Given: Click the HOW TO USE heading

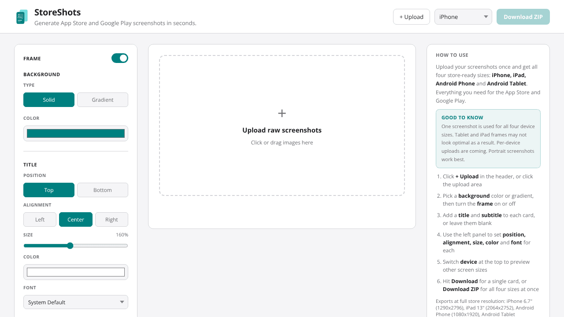Looking at the screenshot, I should 452,55.
